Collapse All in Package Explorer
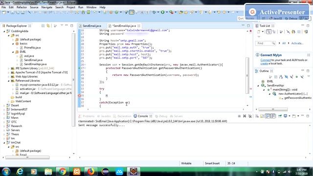The width and height of the screenshot is (313, 176). point(43,26)
